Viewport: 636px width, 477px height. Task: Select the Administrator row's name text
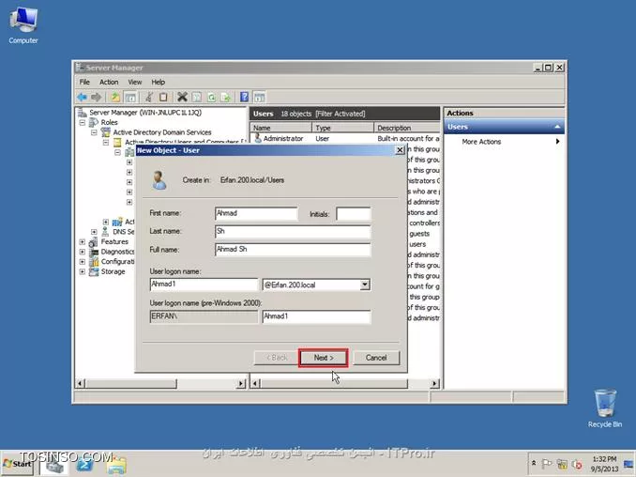point(283,138)
